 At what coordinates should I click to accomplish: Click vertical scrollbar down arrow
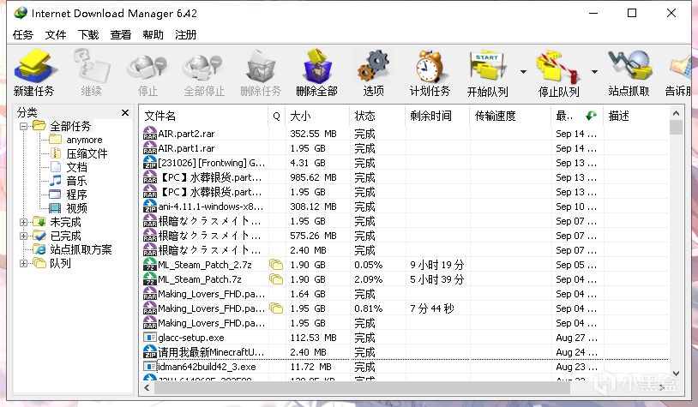(x=676, y=374)
